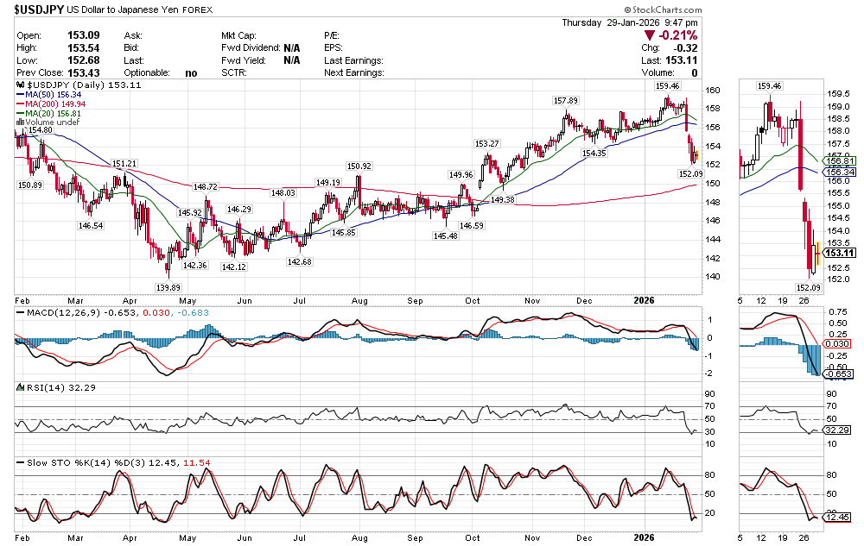Click the 139.89 low price annotation

168,286
